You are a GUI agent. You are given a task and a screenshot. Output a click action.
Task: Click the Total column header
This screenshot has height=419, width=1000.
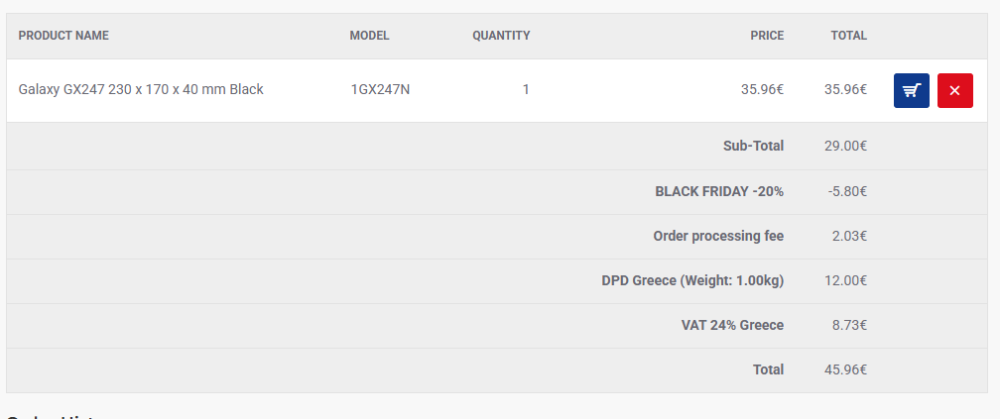coord(848,36)
